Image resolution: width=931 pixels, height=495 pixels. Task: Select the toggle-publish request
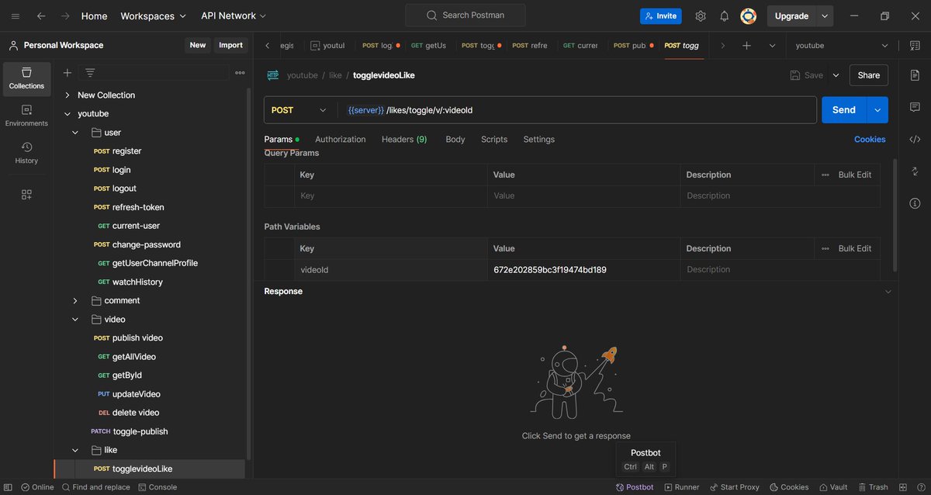coord(140,431)
